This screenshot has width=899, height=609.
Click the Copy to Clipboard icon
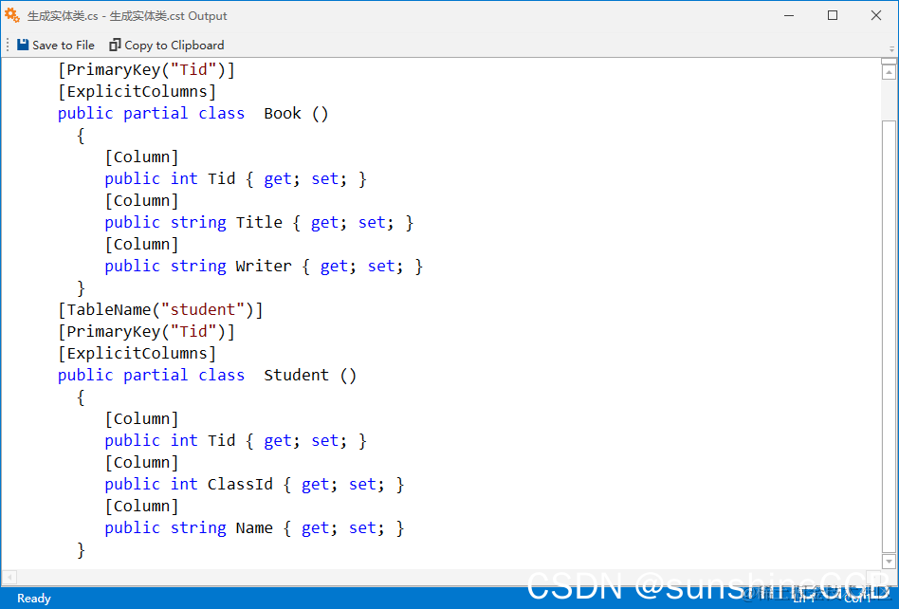pos(115,45)
